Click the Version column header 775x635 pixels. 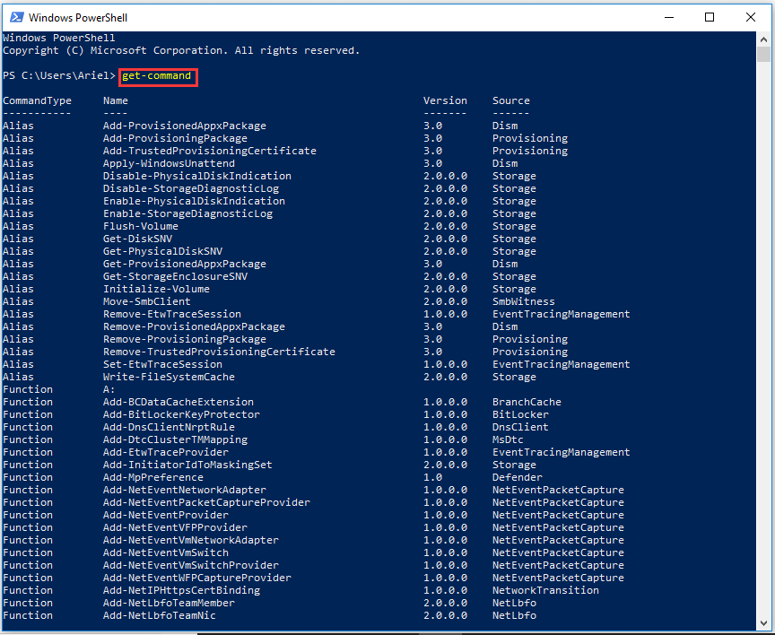[x=445, y=100]
